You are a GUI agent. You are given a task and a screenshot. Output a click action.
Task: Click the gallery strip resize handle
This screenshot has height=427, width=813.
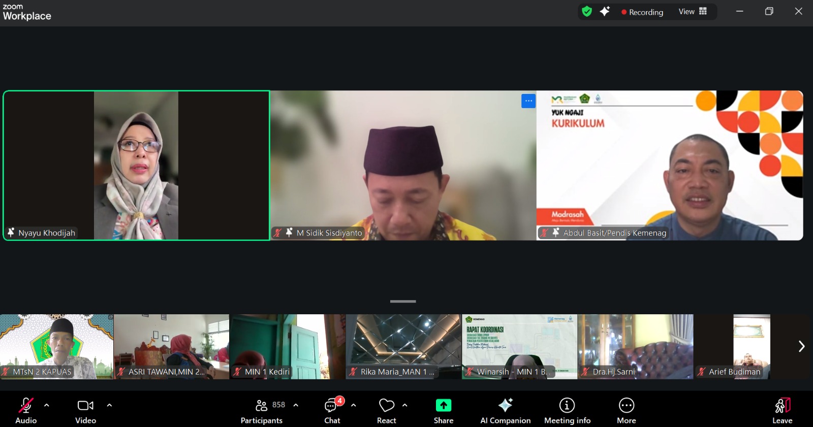(x=403, y=302)
